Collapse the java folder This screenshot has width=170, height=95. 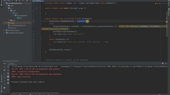coord(11,13)
